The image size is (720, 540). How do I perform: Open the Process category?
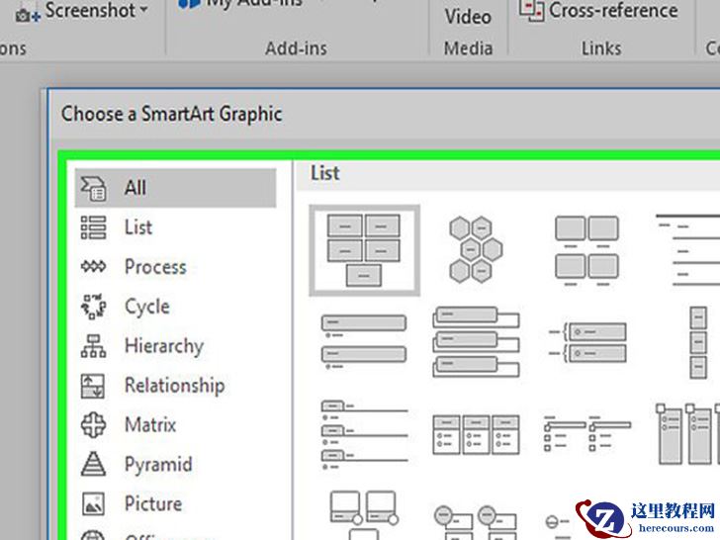point(155,267)
